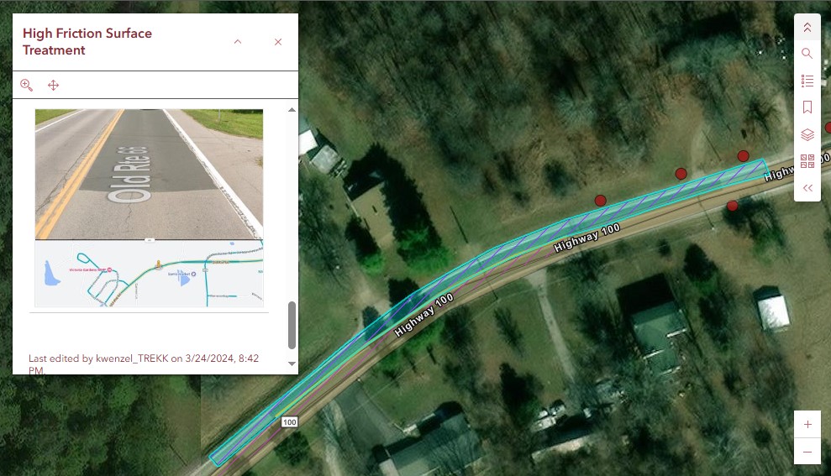831x476 pixels.
Task: Collapse the right toolbar with double up chevrons
Action: click(x=807, y=27)
